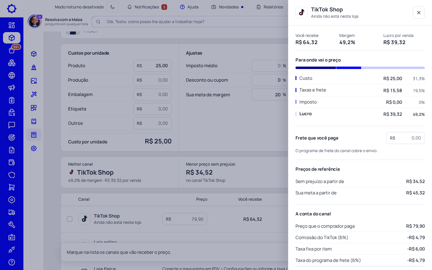
Task: Open the wrench tools icon in left sidebar
Action: pyautogui.click(x=12, y=225)
